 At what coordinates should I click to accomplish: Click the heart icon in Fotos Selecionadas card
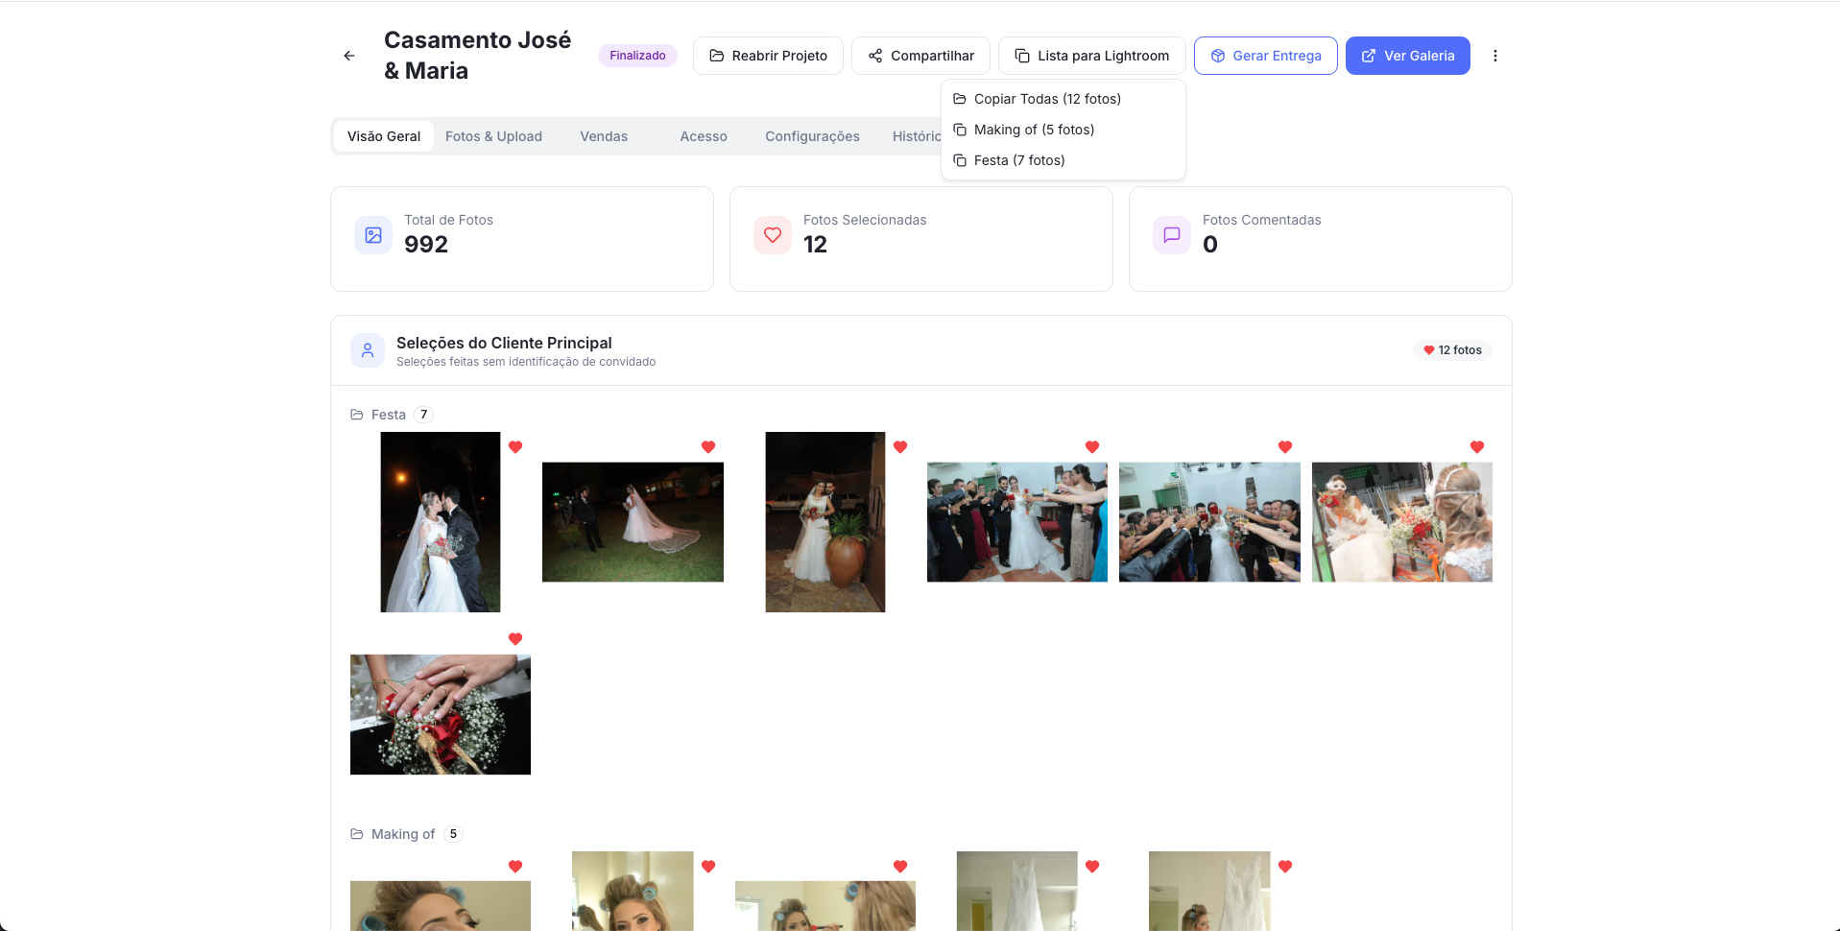(773, 235)
